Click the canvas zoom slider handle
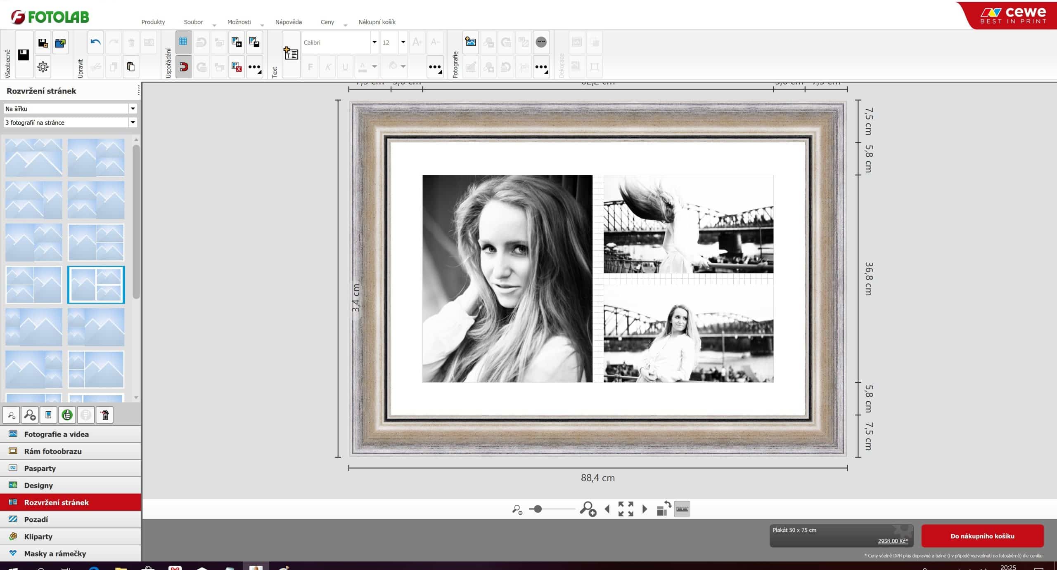Screen dimensions: 1057x570 click(538, 509)
